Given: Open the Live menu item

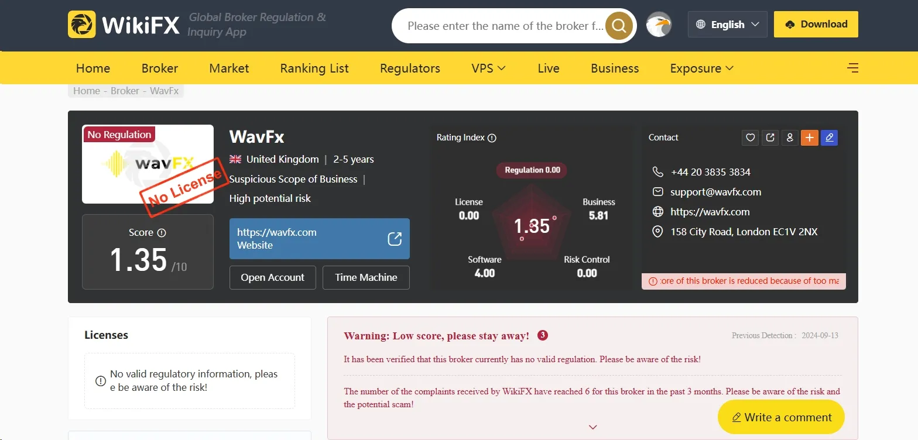Looking at the screenshot, I should pos(549,68).
